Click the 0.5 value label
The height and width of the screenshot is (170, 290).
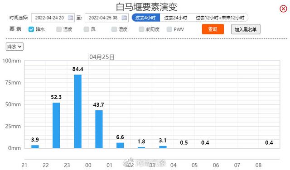(x=184, y=142)
